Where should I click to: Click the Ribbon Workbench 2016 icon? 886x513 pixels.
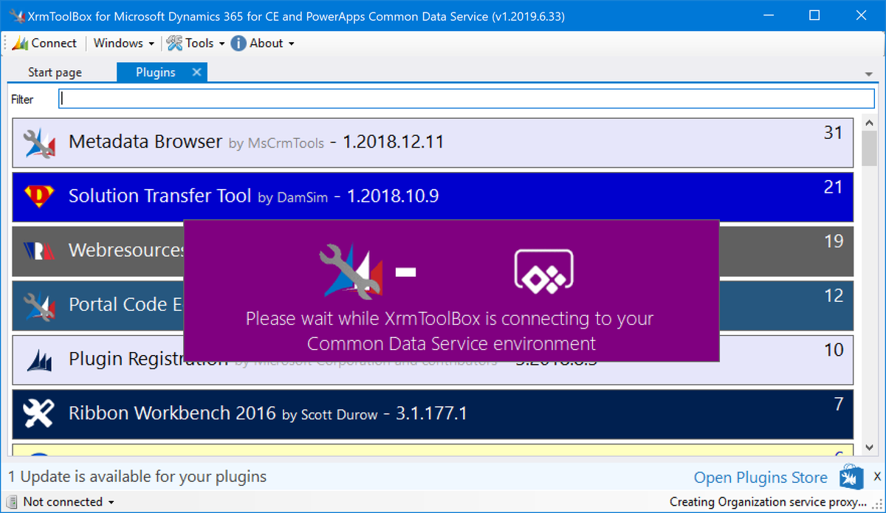point(39,413)
